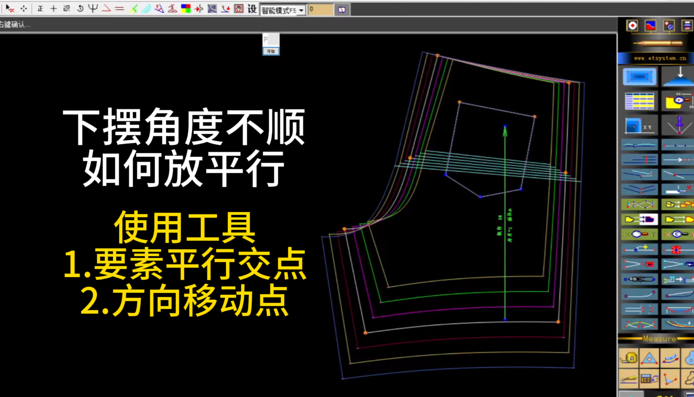694x397 pixels.
Task: Select the add point on line tool
Action: click(640, 249)
